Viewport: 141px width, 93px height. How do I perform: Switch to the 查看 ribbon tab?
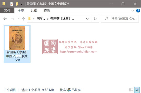point(47,11)
